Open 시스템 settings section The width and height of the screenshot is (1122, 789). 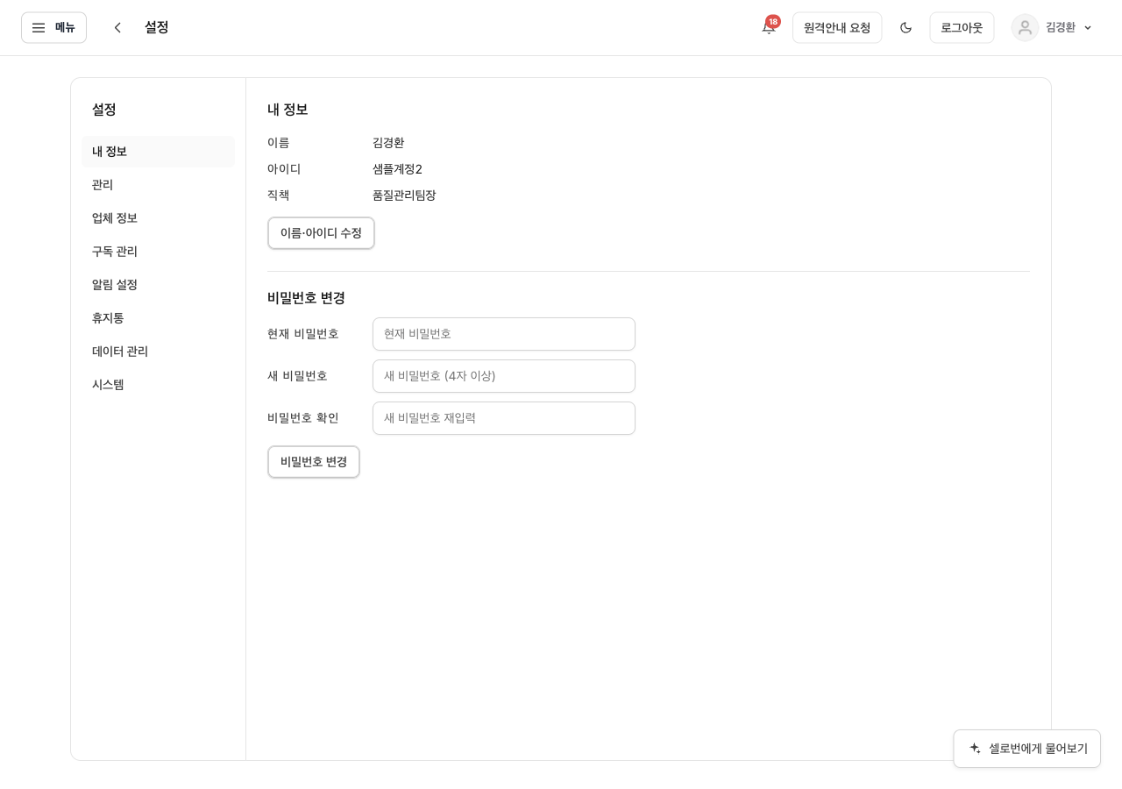158,385
